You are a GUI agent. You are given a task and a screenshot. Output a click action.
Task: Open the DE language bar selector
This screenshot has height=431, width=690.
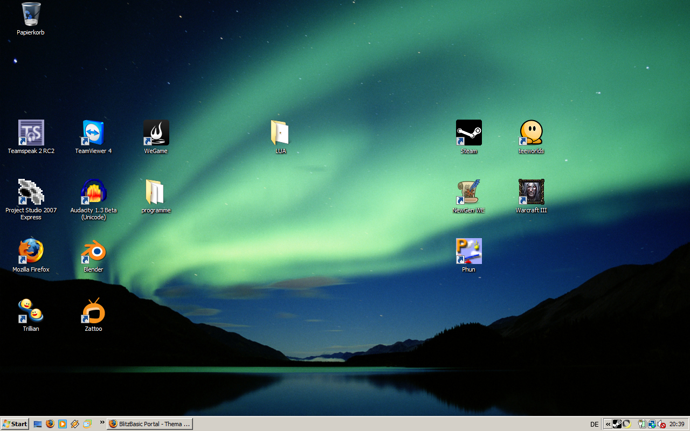594,424
